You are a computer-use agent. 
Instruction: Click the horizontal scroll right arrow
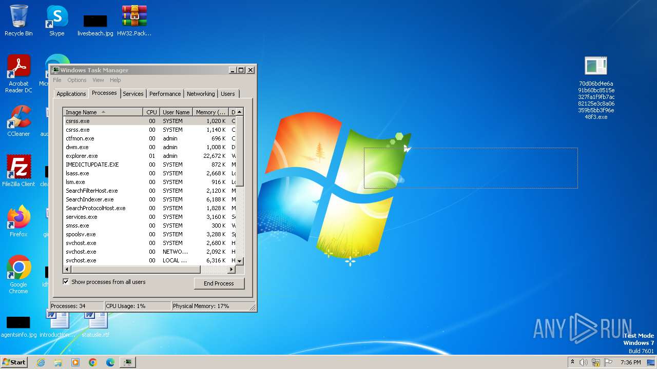(231, 269)
